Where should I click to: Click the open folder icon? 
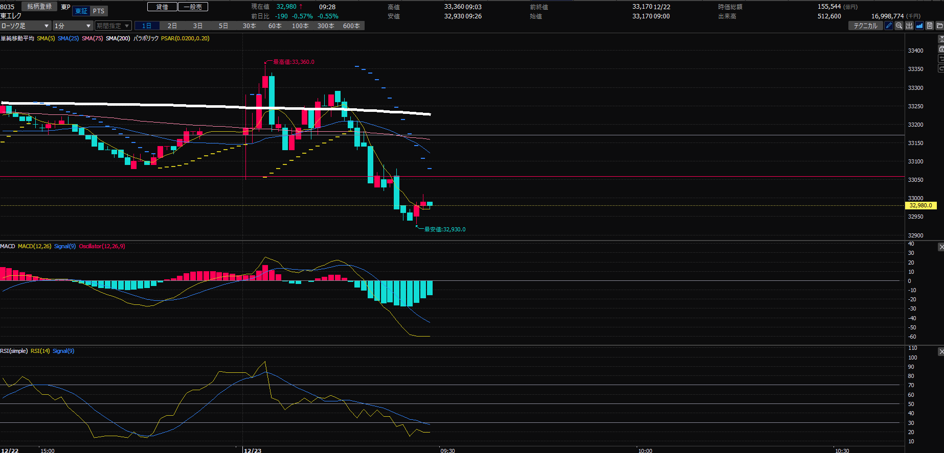[939, 26]
